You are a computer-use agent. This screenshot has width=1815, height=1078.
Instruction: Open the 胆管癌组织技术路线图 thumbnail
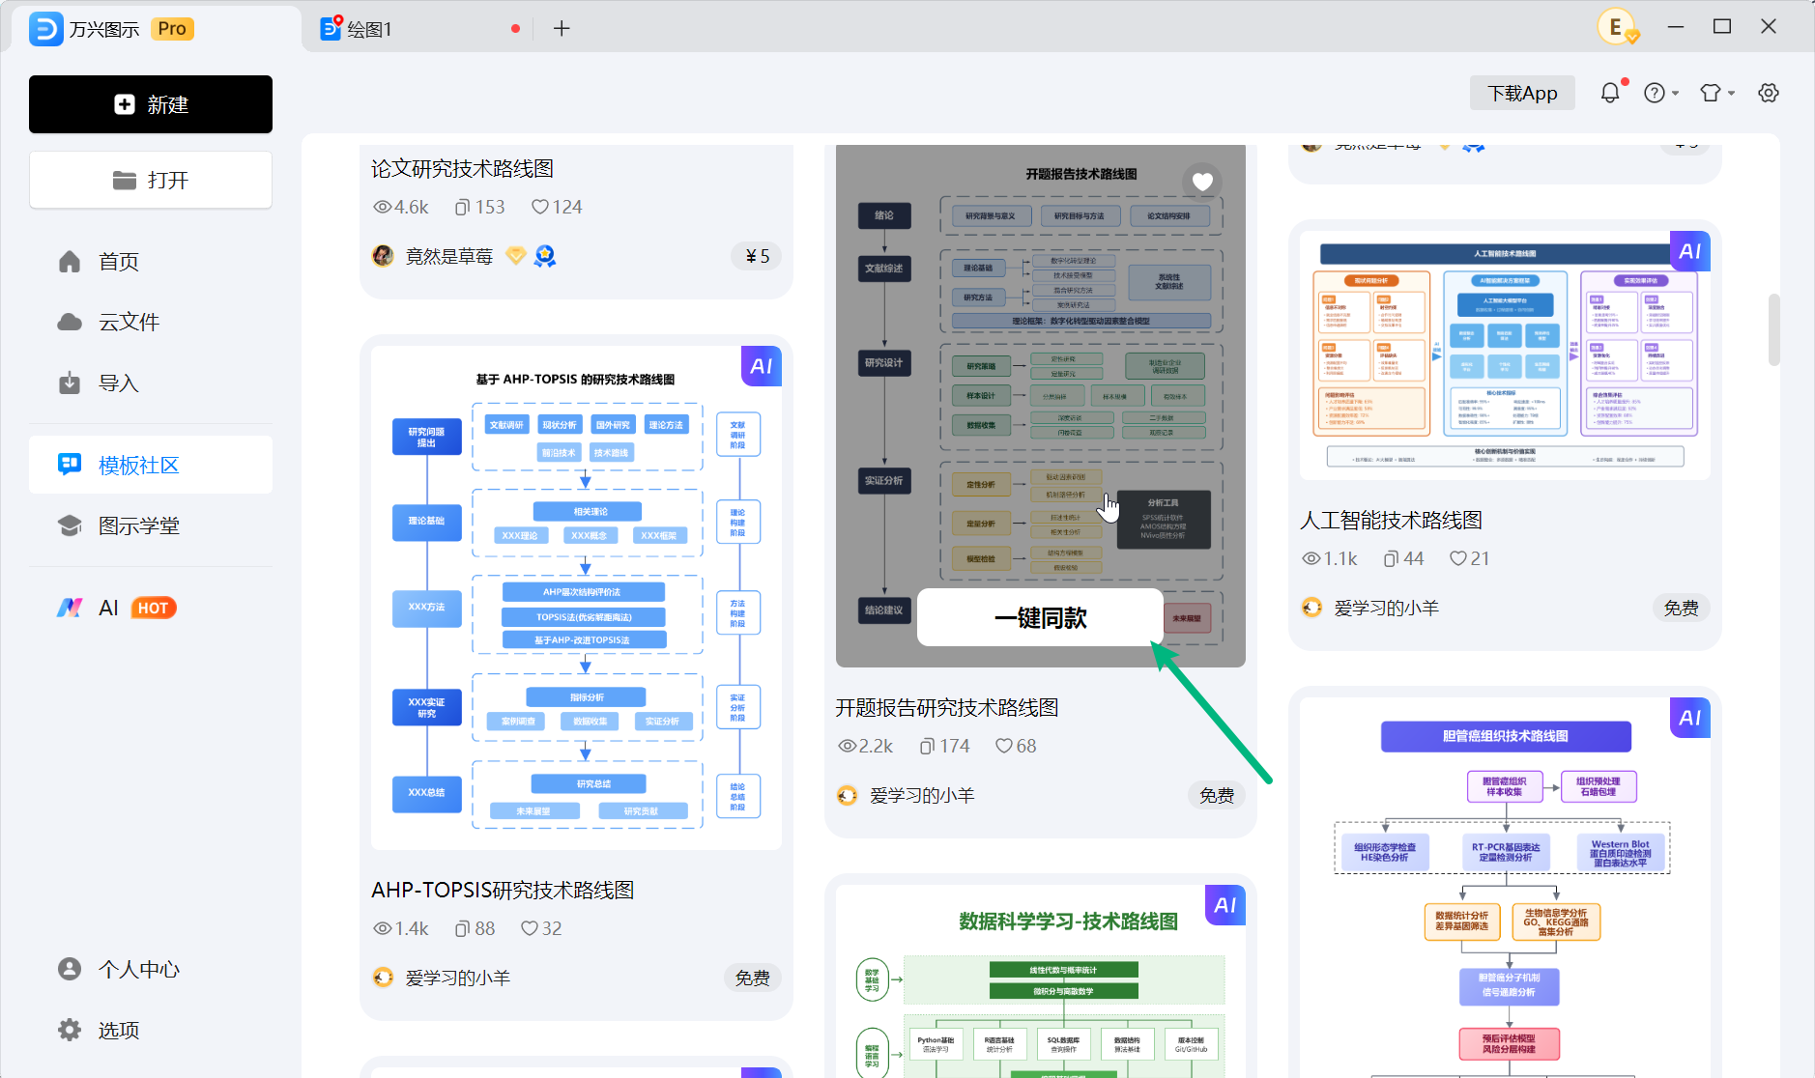point(1505,887)
